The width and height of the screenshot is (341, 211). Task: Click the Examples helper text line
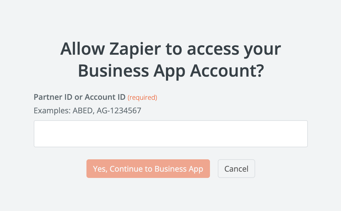click(87, 111)
